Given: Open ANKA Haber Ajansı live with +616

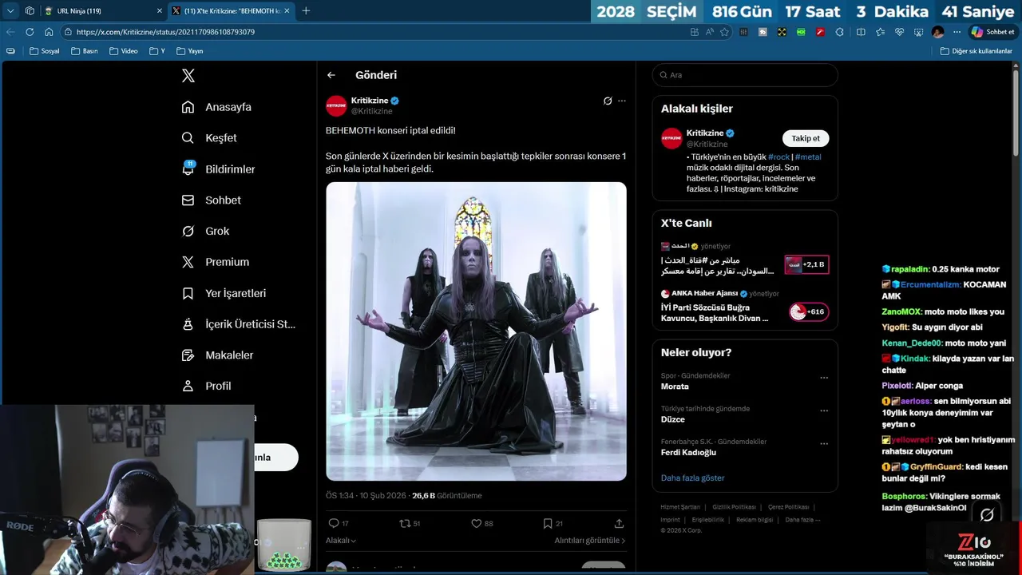Looking at the screenshot, I should (744, 307).
